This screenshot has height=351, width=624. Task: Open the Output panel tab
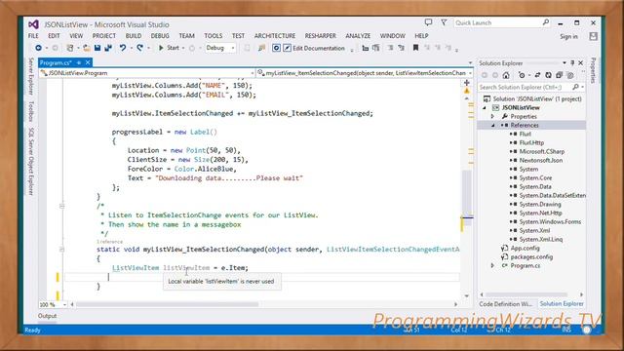pos(48,316)
